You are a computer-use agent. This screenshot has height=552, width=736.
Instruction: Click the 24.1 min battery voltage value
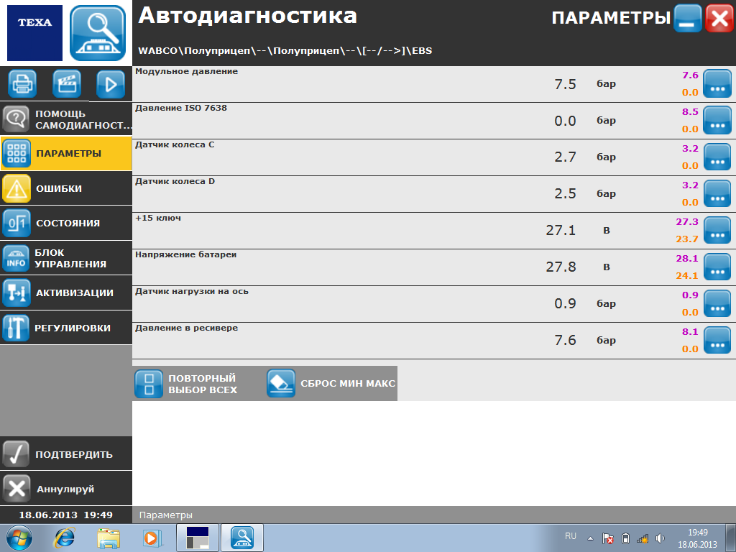(x=687, y=275)
